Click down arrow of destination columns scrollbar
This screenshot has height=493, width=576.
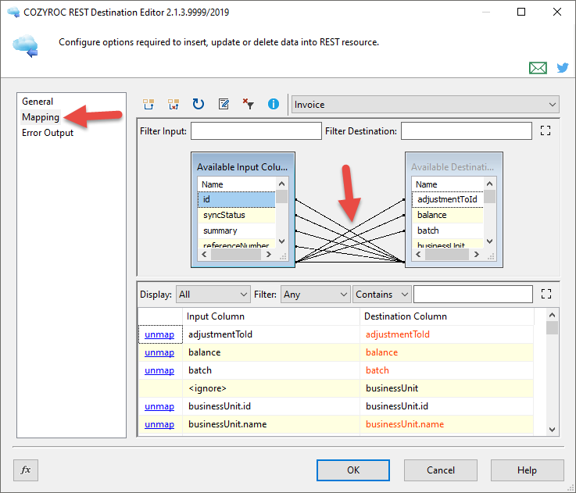click(490, 241)
